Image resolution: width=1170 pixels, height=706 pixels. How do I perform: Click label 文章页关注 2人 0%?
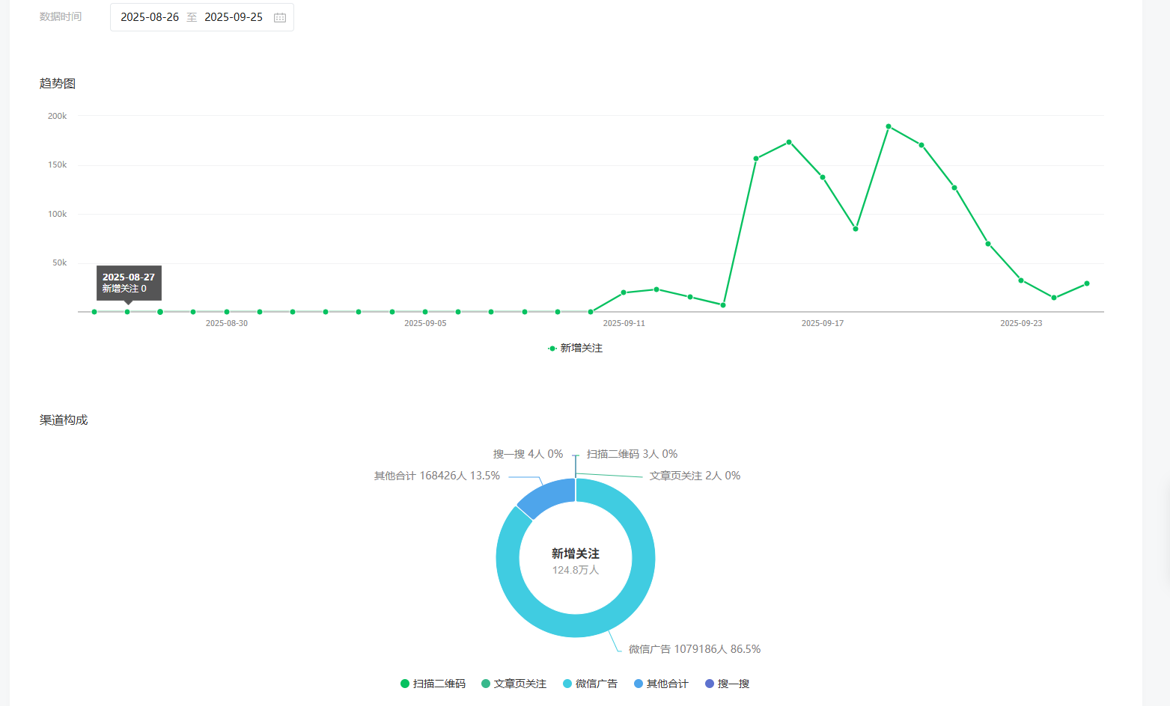coord(695,476)
